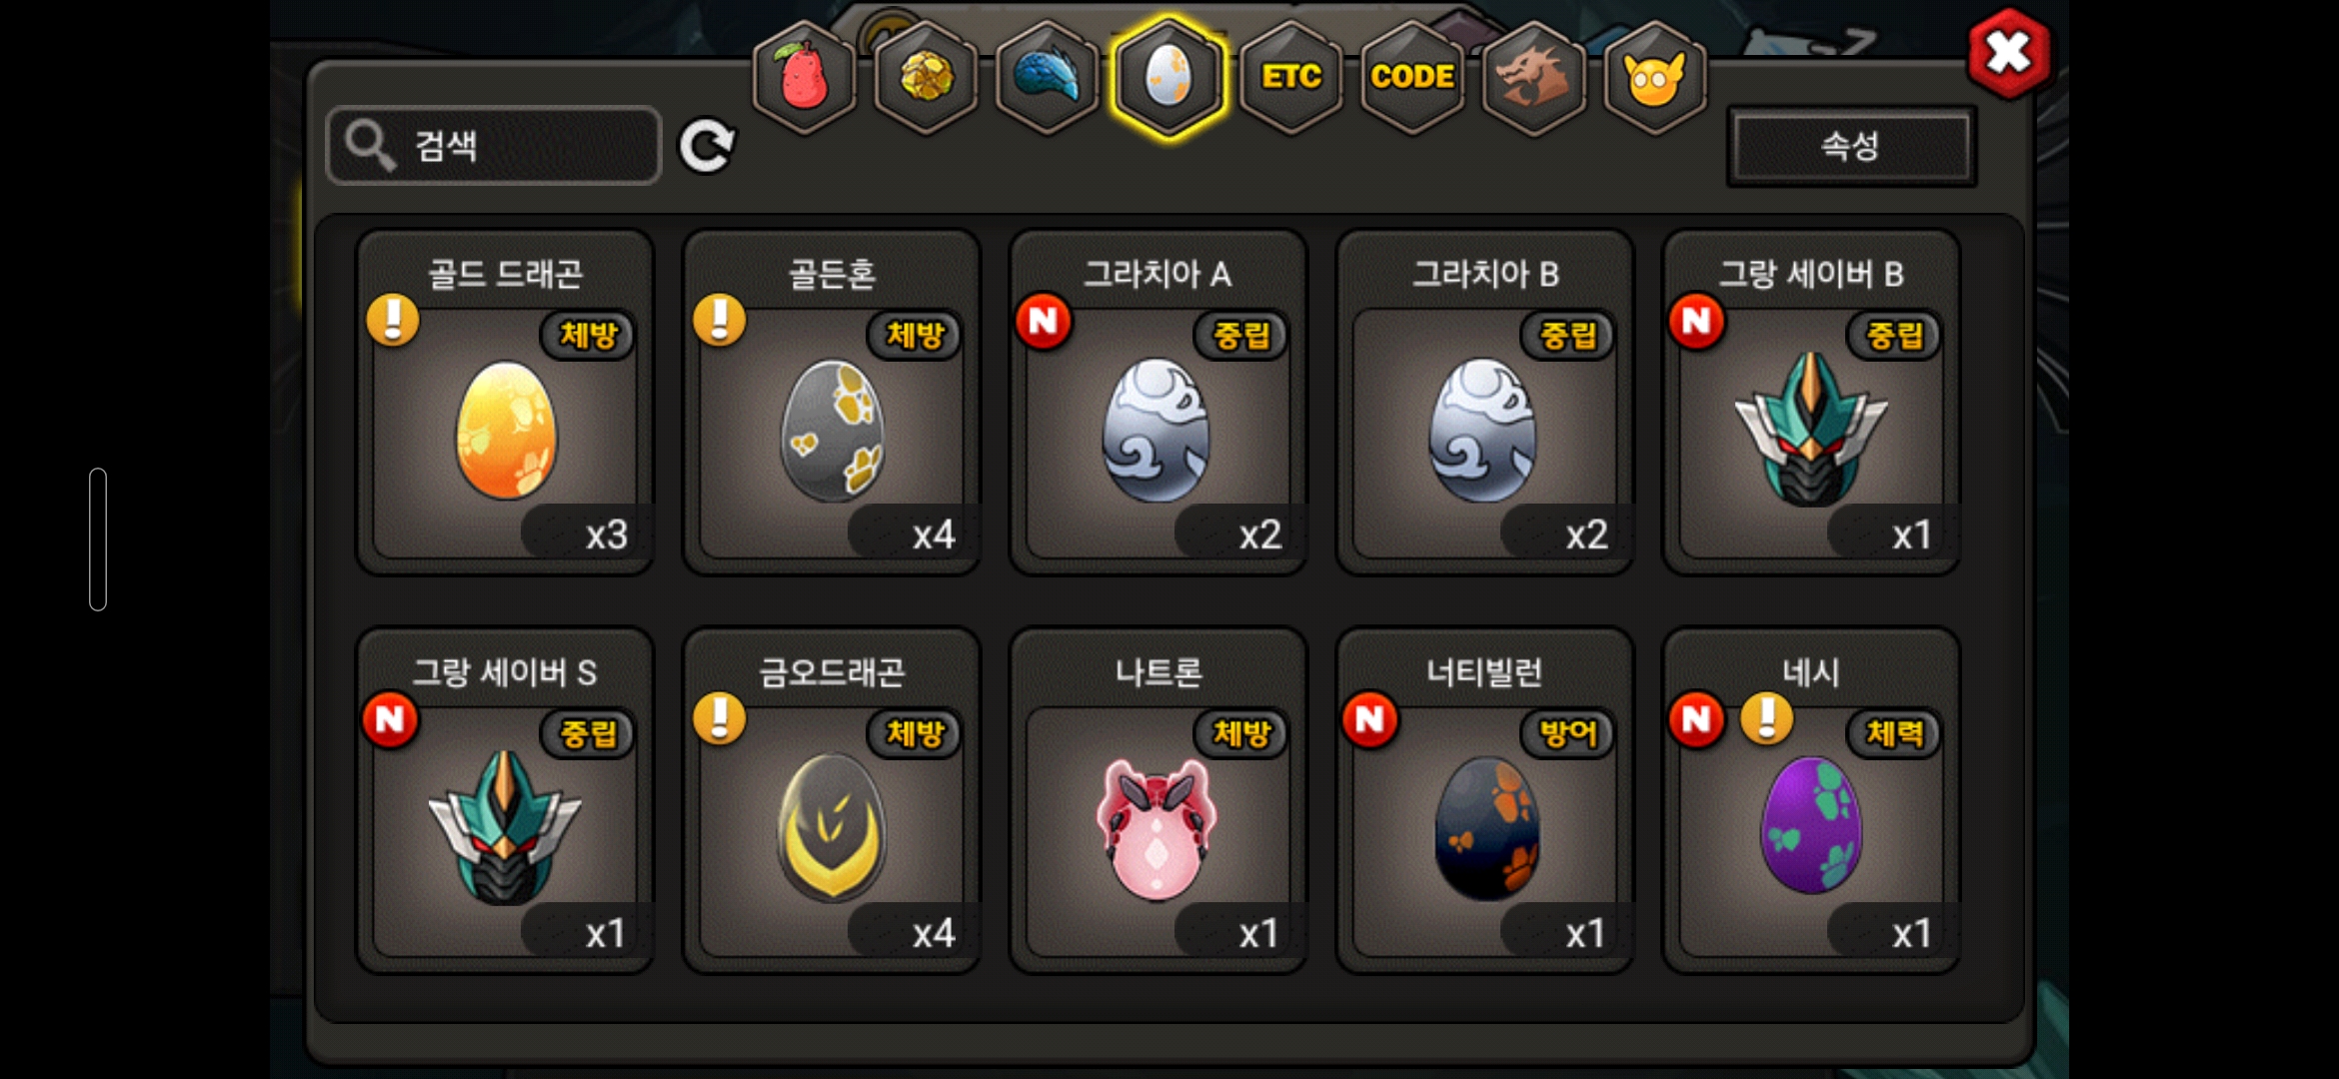Tap the search magnifier icon
The height and width of the screenshot is (1079, 2339).
coord(369,147)
